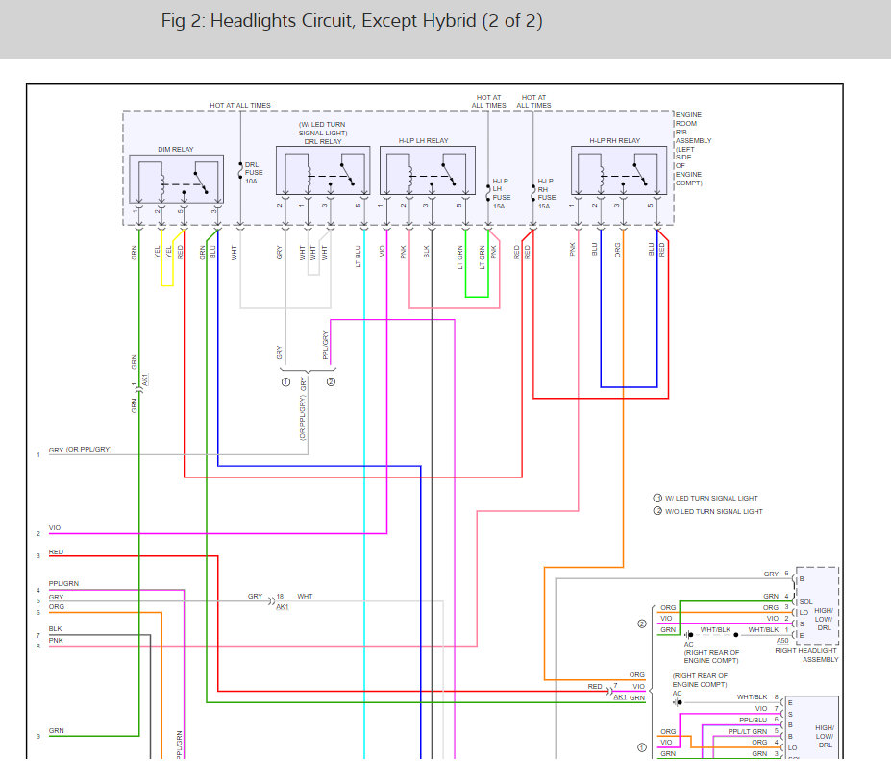
Task: Click circled 2 marker below PPL/GRY wire
Action: [331, 382]
